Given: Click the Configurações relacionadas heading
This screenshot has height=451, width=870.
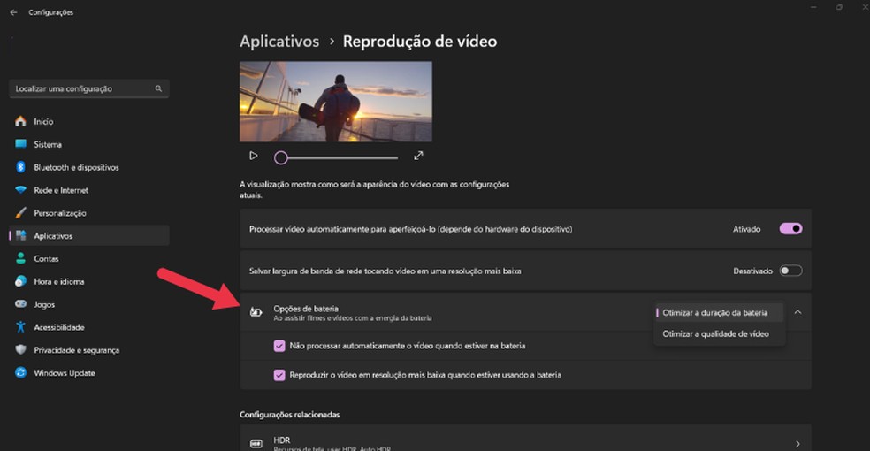Looking at the screenshot, I should [x=290, y=415].
